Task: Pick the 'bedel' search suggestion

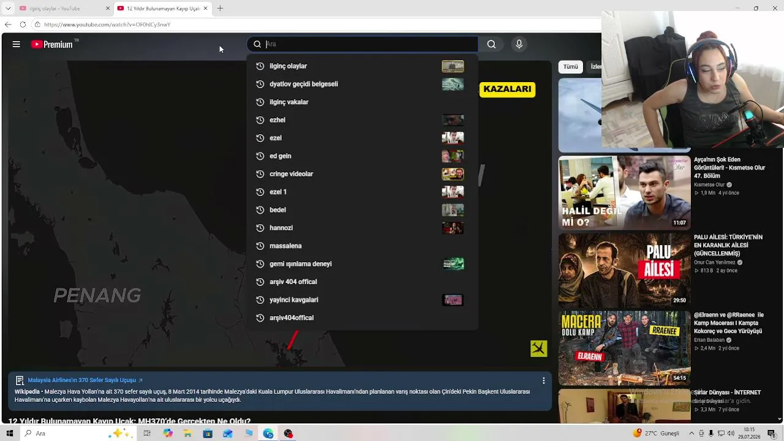Action: click(x=363, y=209)
